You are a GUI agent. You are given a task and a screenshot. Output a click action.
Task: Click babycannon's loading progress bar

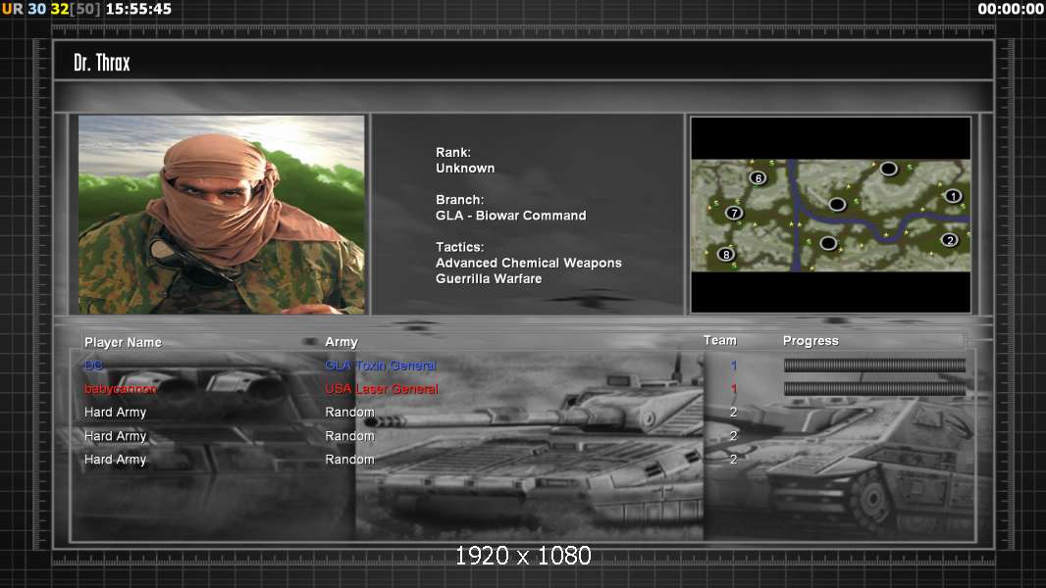click(874, 389)
